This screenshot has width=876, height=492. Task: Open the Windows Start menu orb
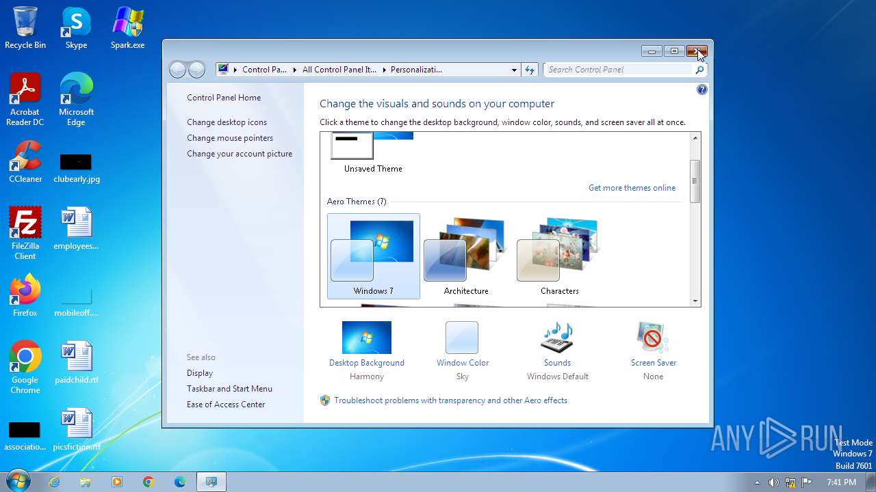[x=18, y=481]
